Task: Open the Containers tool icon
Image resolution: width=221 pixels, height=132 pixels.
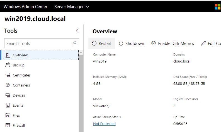Action: pos(8,85)
